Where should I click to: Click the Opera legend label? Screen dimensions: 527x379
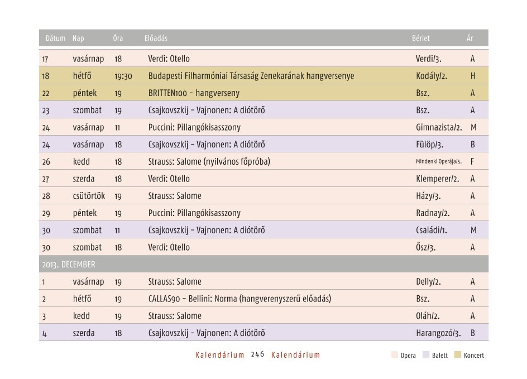pos(408,355)
